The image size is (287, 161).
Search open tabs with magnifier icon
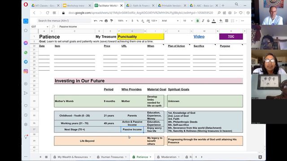point(236,4)
